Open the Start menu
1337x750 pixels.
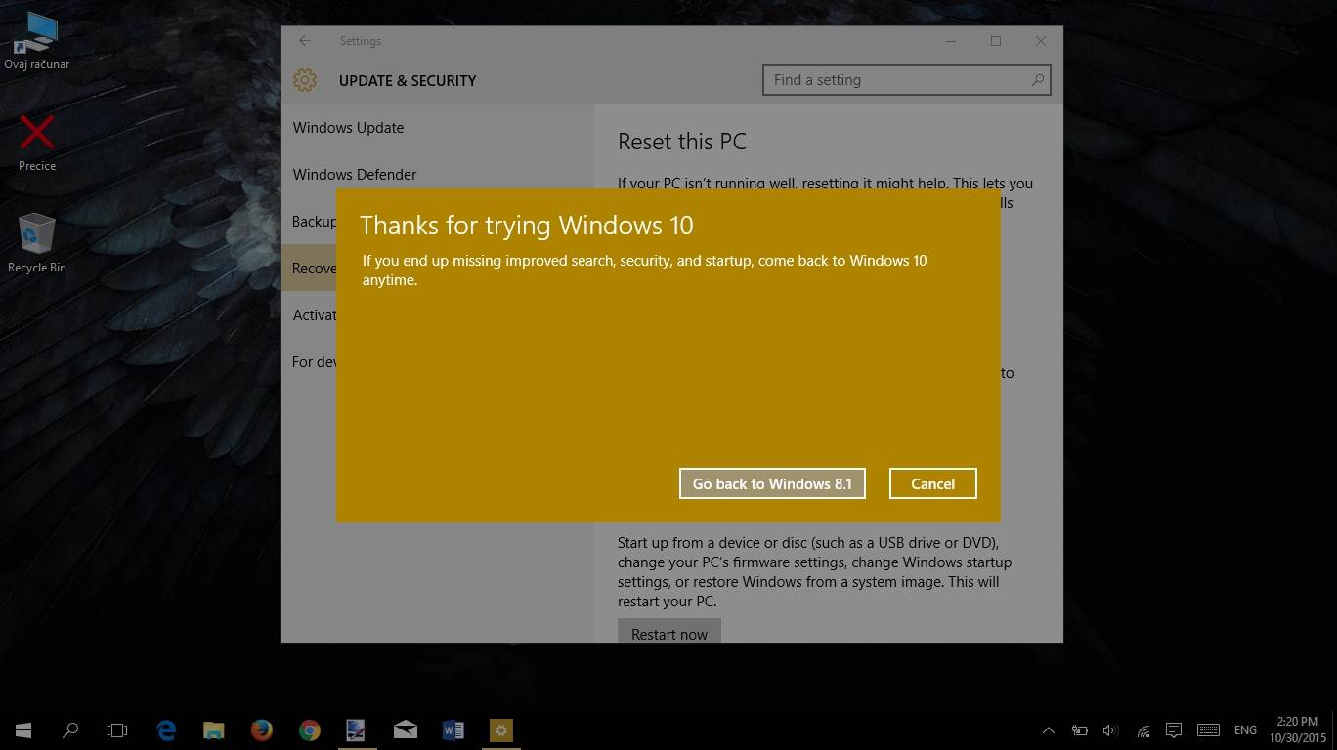click(23, 729)
